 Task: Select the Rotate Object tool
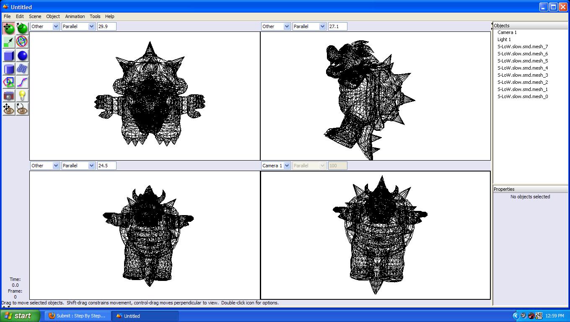22,28
